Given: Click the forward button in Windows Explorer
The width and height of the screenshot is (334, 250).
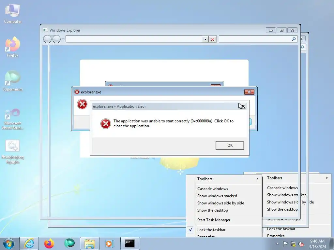Looking at the screenshot, I should (56, 39).
